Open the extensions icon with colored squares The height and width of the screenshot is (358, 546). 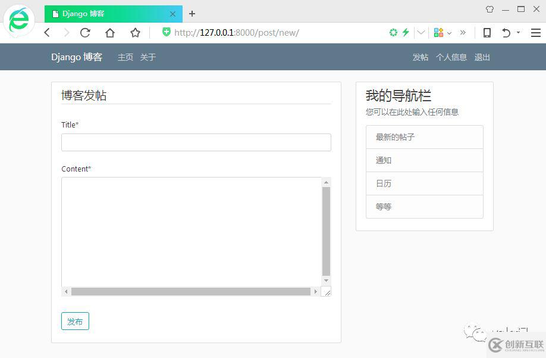[439, 33]
